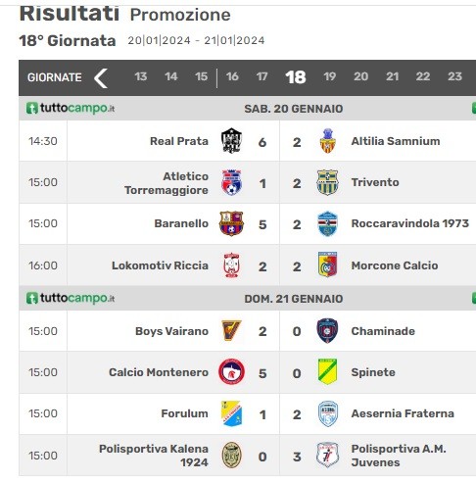The height and width of the screenshot is (482, 476).
Task: Click the Calcio Montenero round badge
Action: [231, 372]
